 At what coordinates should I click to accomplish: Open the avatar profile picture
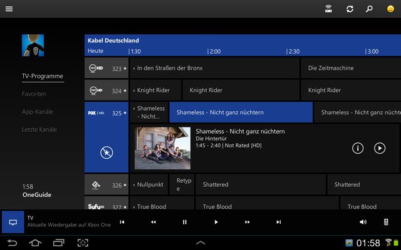pyautogui.click(x=33, y=46)
